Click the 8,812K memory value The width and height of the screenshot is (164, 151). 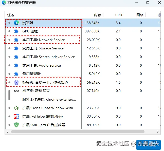coord(94,65)
